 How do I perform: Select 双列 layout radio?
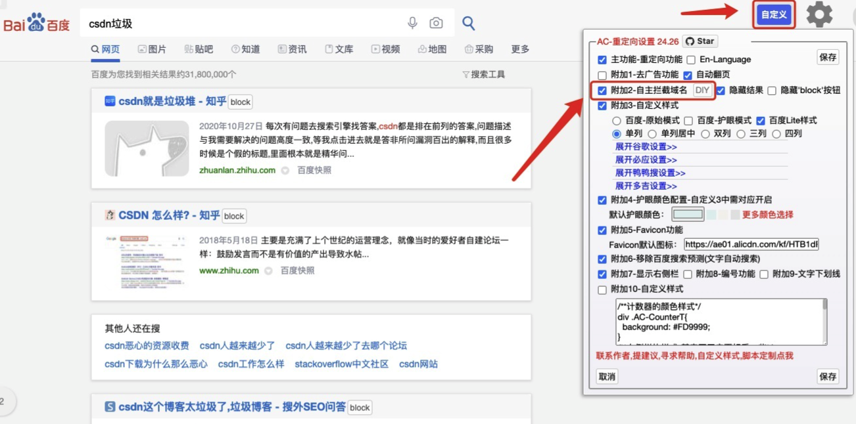(705, 134)
